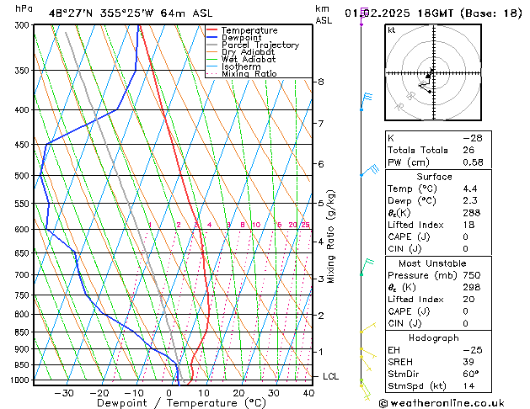Click the wind barb at 400 hPa
Screen dimensions: 530x409
point(367,101)
